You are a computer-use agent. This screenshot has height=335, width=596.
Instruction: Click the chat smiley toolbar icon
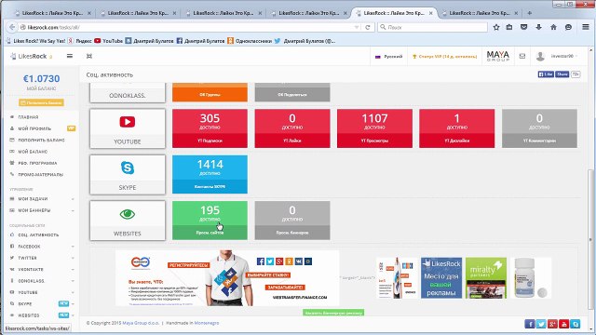(x=568, y=27)
